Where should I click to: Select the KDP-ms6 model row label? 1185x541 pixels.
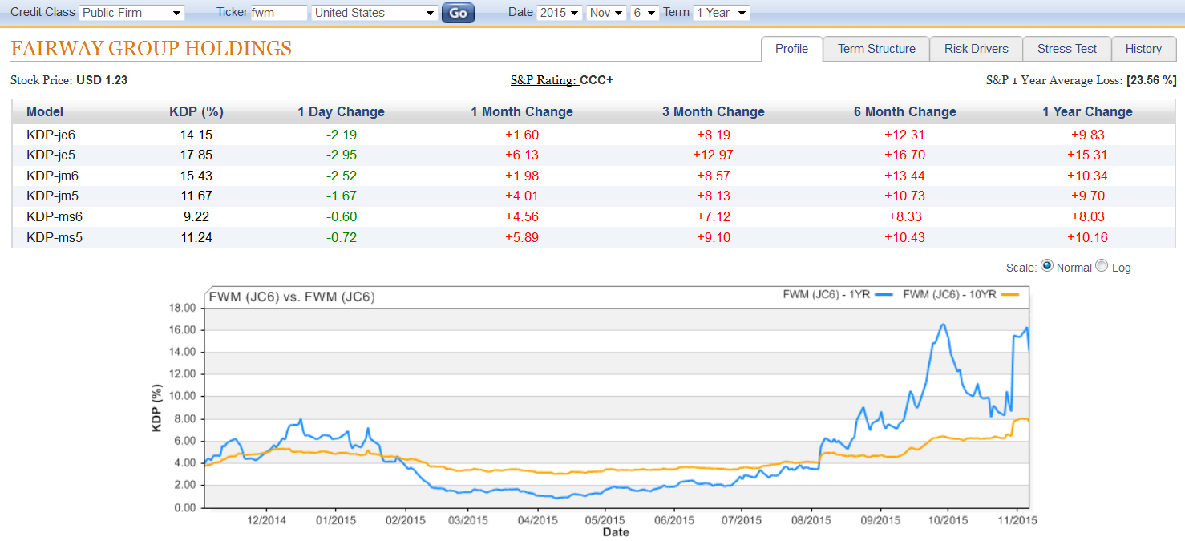[x=55, y=216]
